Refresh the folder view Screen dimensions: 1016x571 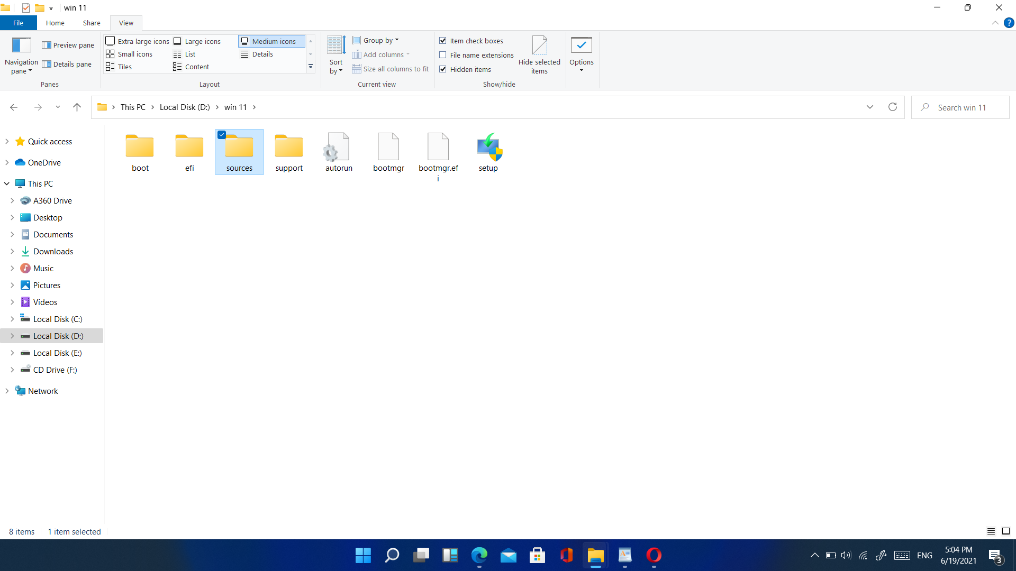coord(893,107)
